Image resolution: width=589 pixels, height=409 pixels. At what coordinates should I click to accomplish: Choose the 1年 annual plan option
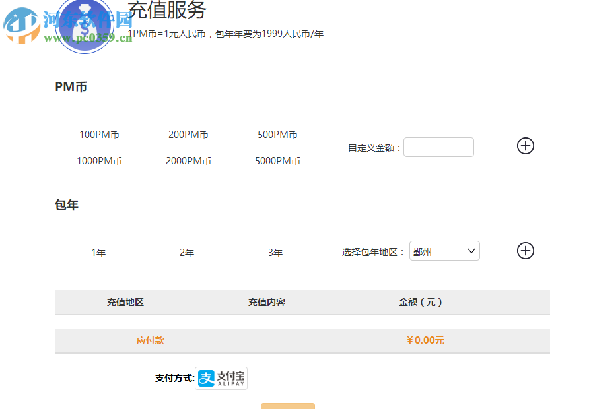pos(99,252)
